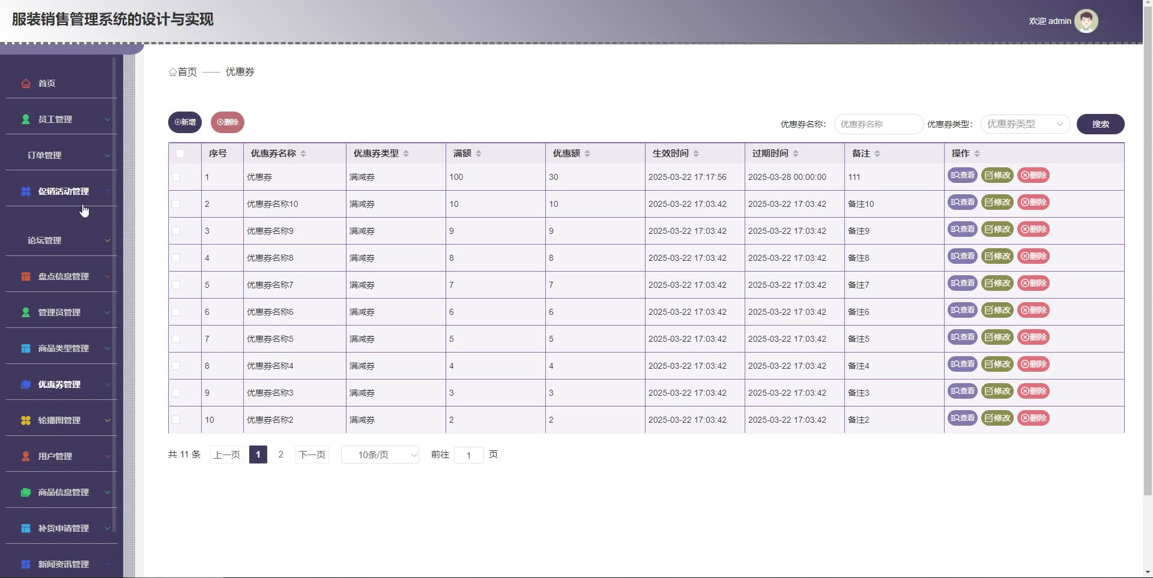The width and height of the screenshot is (1153, 578).
Task: Select the checkbox for 优惠券名称7 row
Action: click(x=176, y=285)
